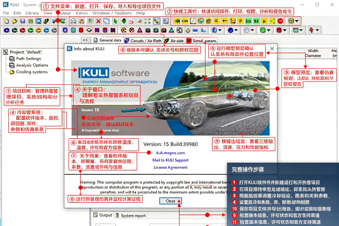Open dropdown beside light blue circle icon
The image size is (339, 226).
[252, 30]
